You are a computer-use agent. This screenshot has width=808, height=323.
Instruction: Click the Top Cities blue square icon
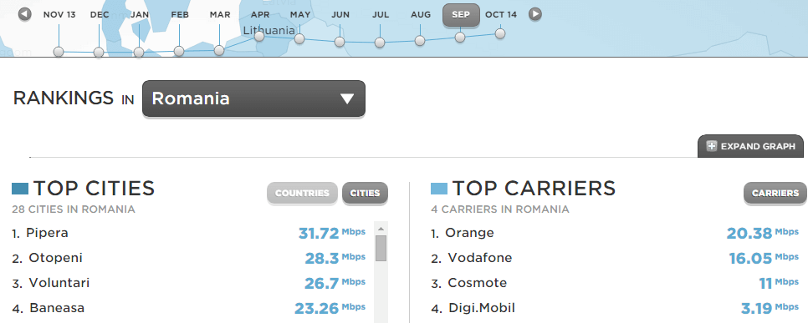pos(20,189)
